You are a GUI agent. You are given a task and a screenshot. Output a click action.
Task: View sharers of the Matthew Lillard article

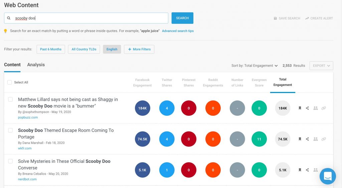pos(315,108)
